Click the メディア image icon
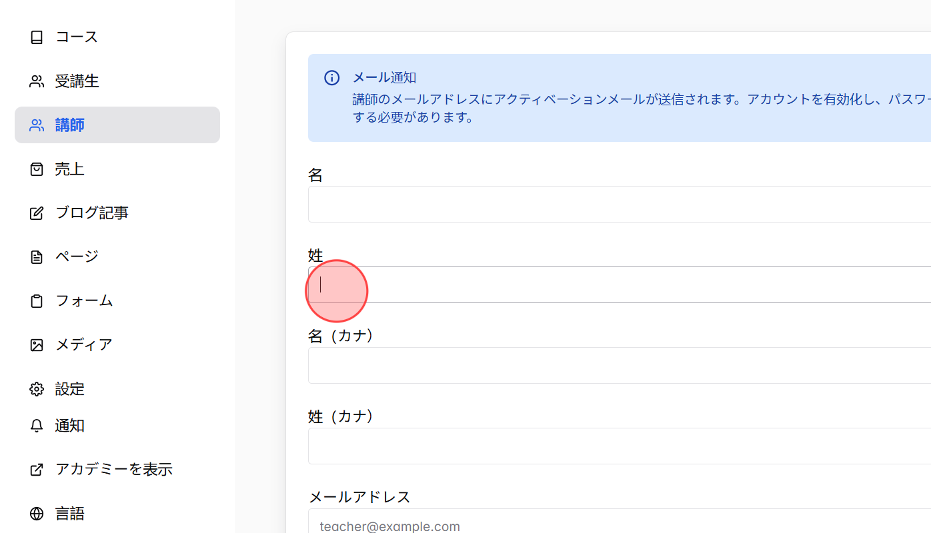Screen dimensions: 931x533 click(x=37, y=344)
